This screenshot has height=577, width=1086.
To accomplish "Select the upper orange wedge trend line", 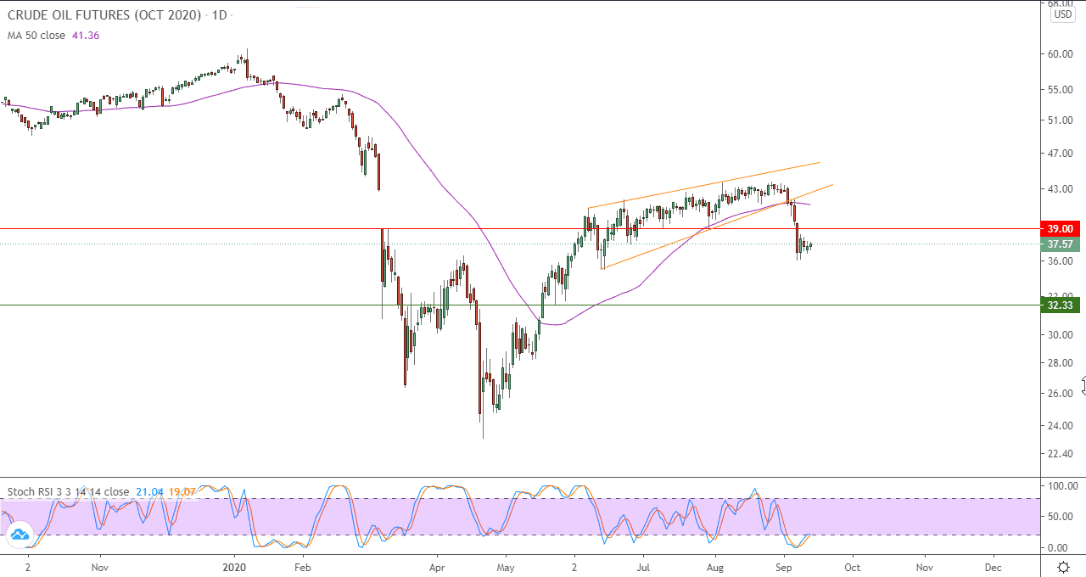I will point(703,185).
